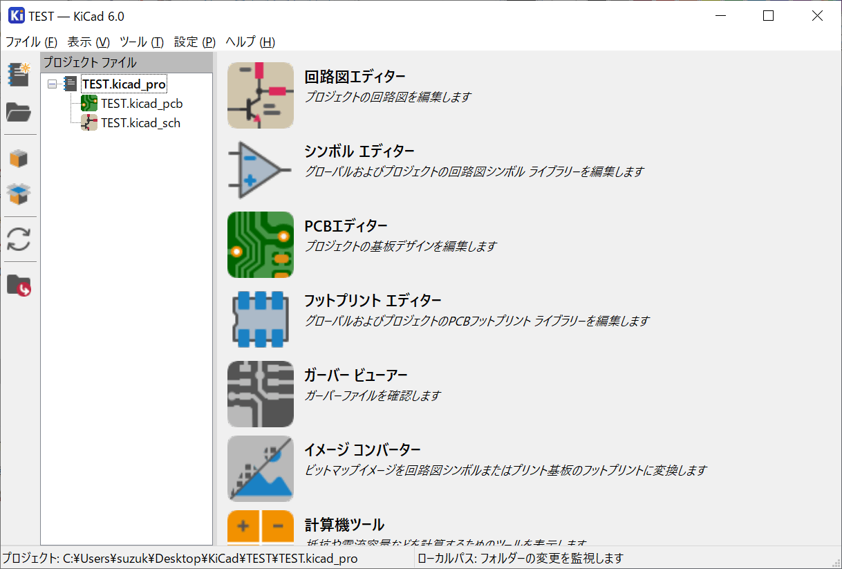The width and height of the screenshot is (842, 569).
Task: Launch the PCB Editor green board icon
Action: [x=261, y=245]
